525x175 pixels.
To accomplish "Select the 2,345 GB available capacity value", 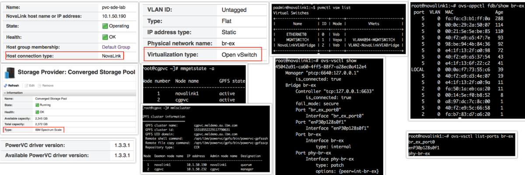I will 41,118.
